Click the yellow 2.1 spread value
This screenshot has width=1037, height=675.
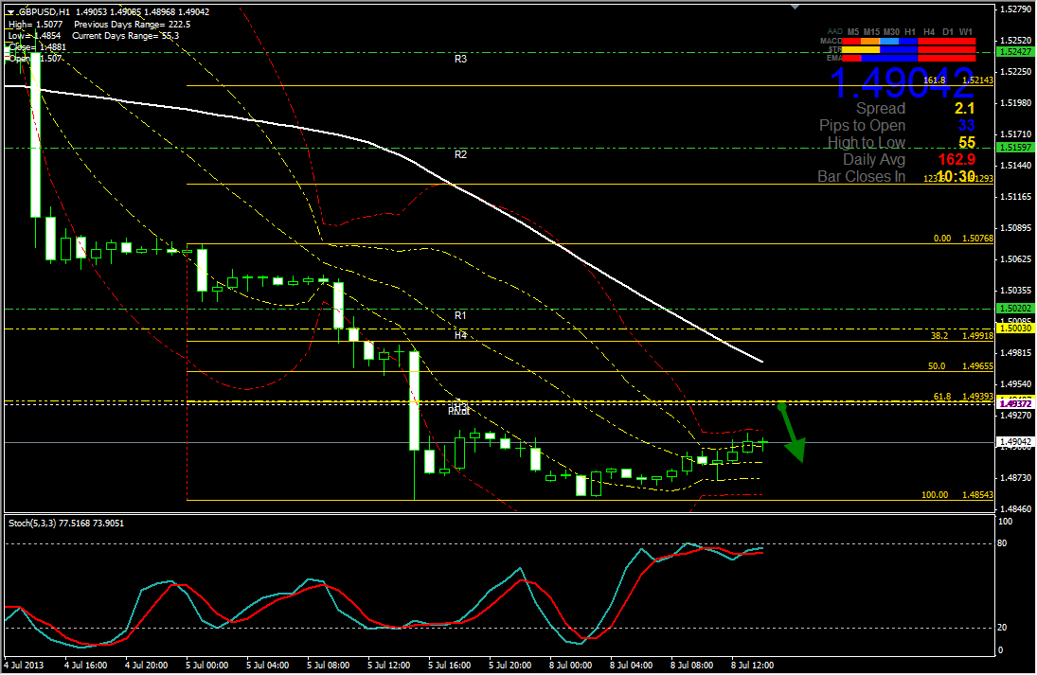(964, 109)
